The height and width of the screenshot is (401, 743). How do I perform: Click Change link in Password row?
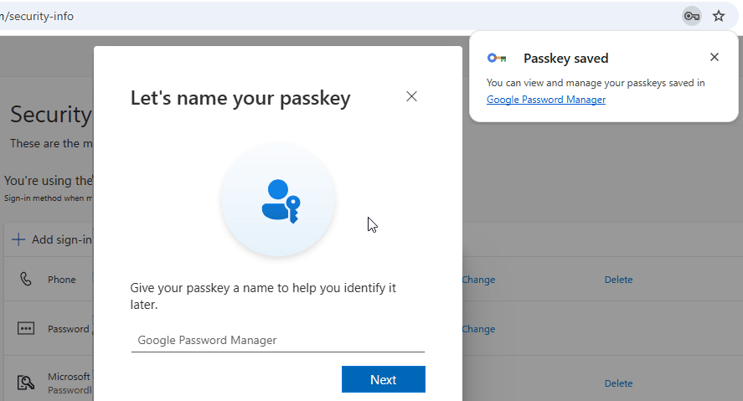click(x=478, y=329)
